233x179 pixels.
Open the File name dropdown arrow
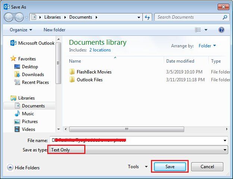point(225,140)
